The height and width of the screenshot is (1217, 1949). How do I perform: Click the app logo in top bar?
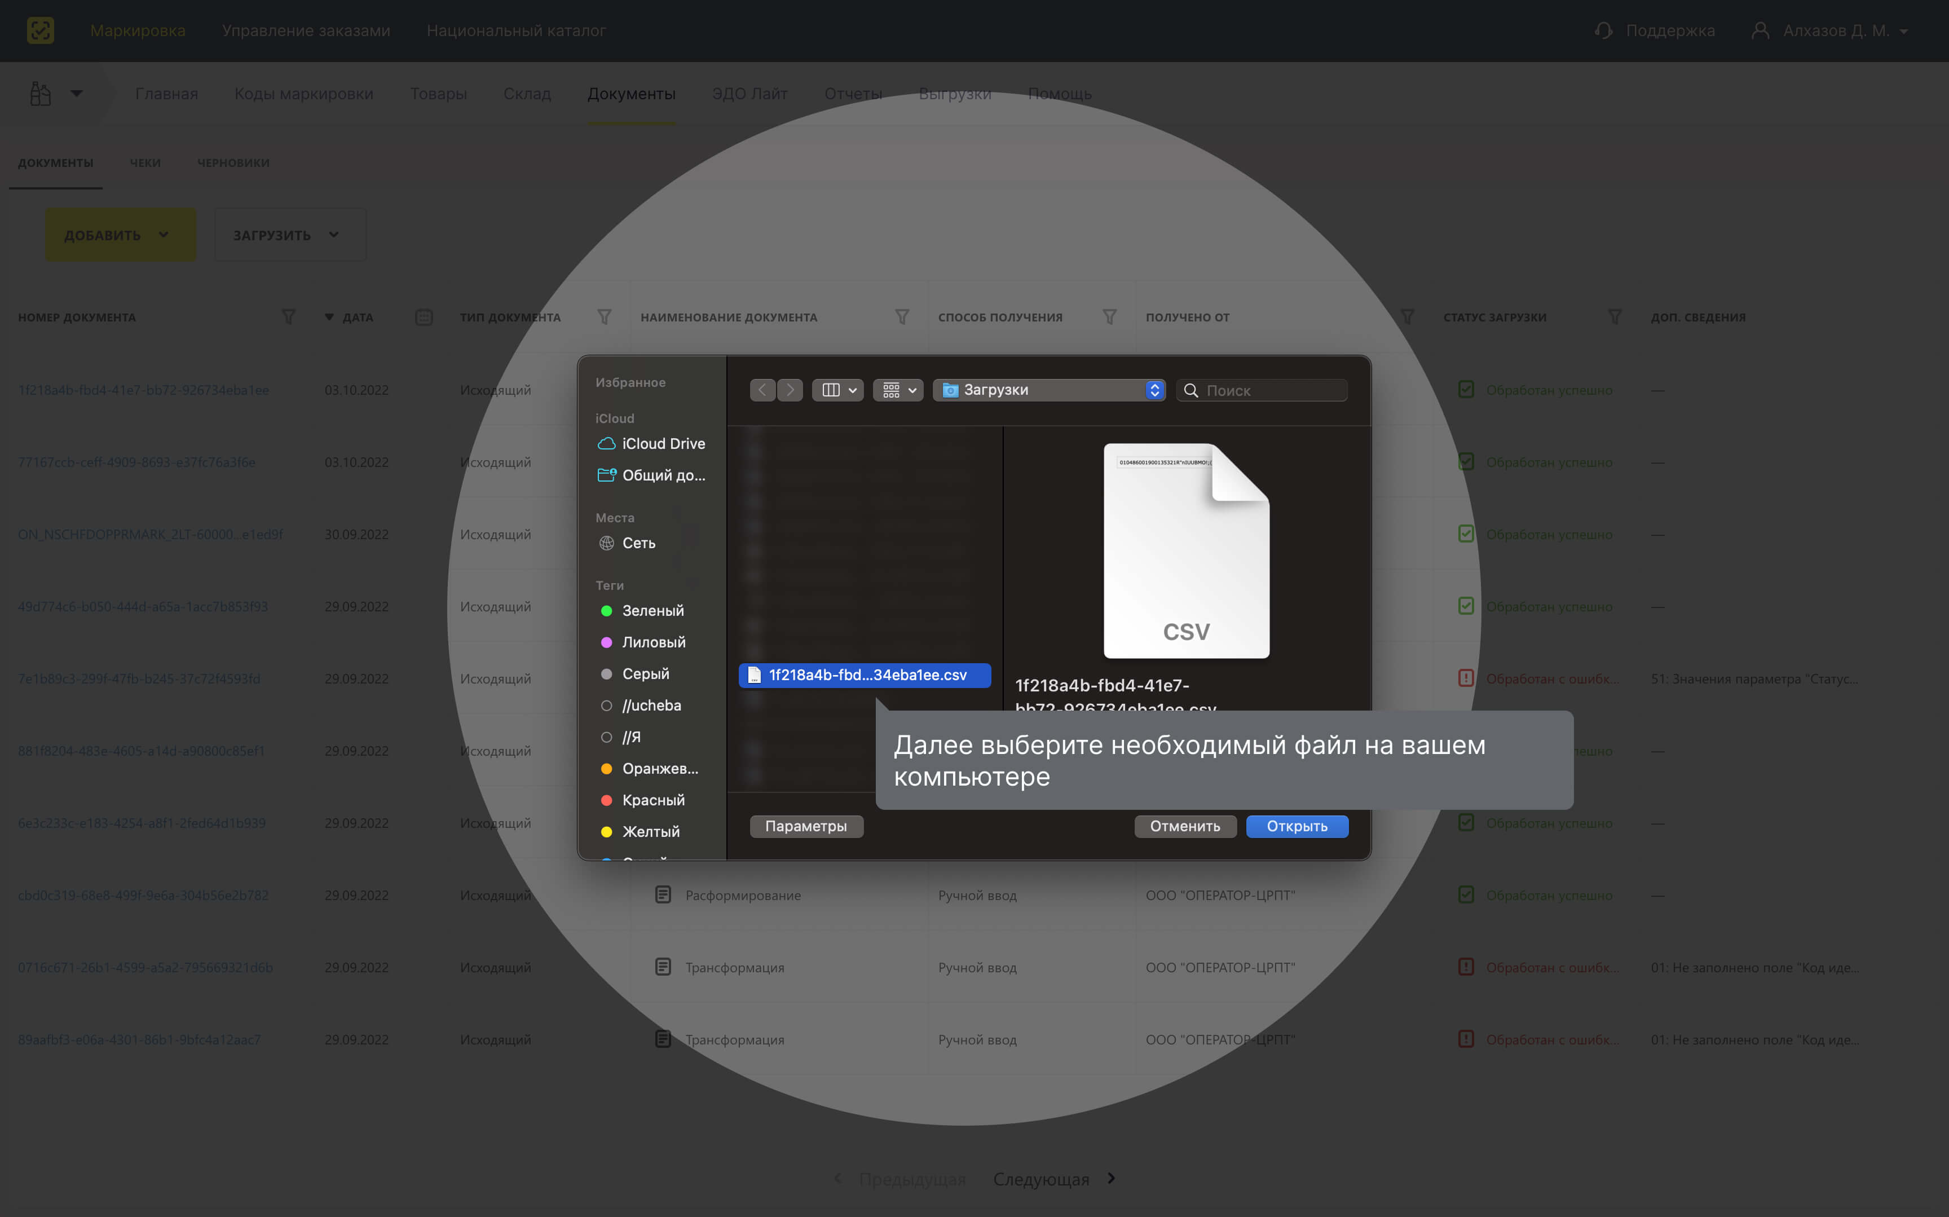click(x=40, y=30)
